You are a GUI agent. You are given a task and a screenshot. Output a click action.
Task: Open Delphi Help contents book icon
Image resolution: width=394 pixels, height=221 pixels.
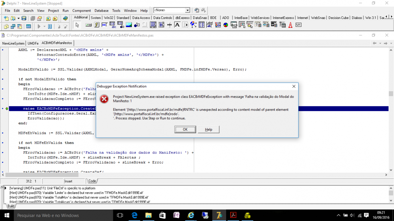(x=65, y=18)
